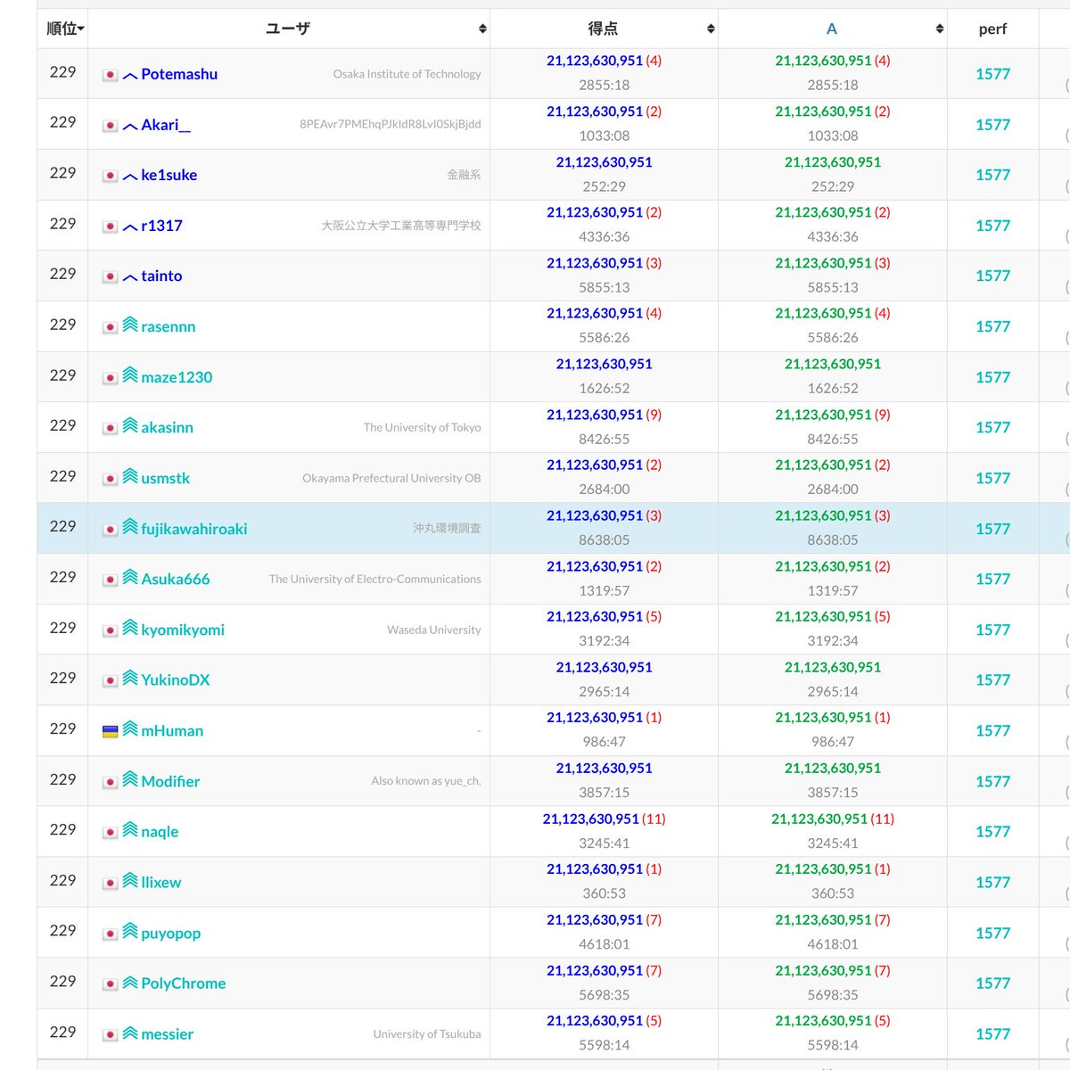Viewport: 1070px width, 1070px height.
Task: Open llixew user profile
Action: 161,882
